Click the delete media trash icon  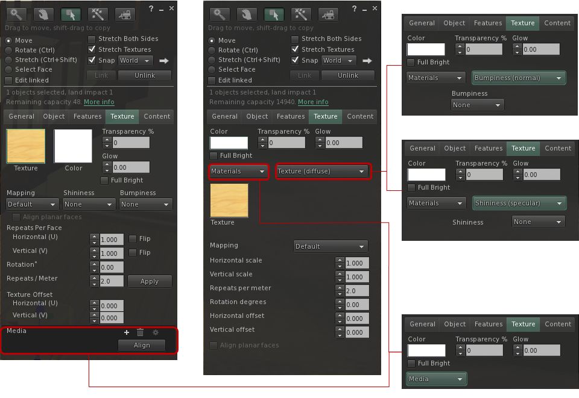point(140,332)
